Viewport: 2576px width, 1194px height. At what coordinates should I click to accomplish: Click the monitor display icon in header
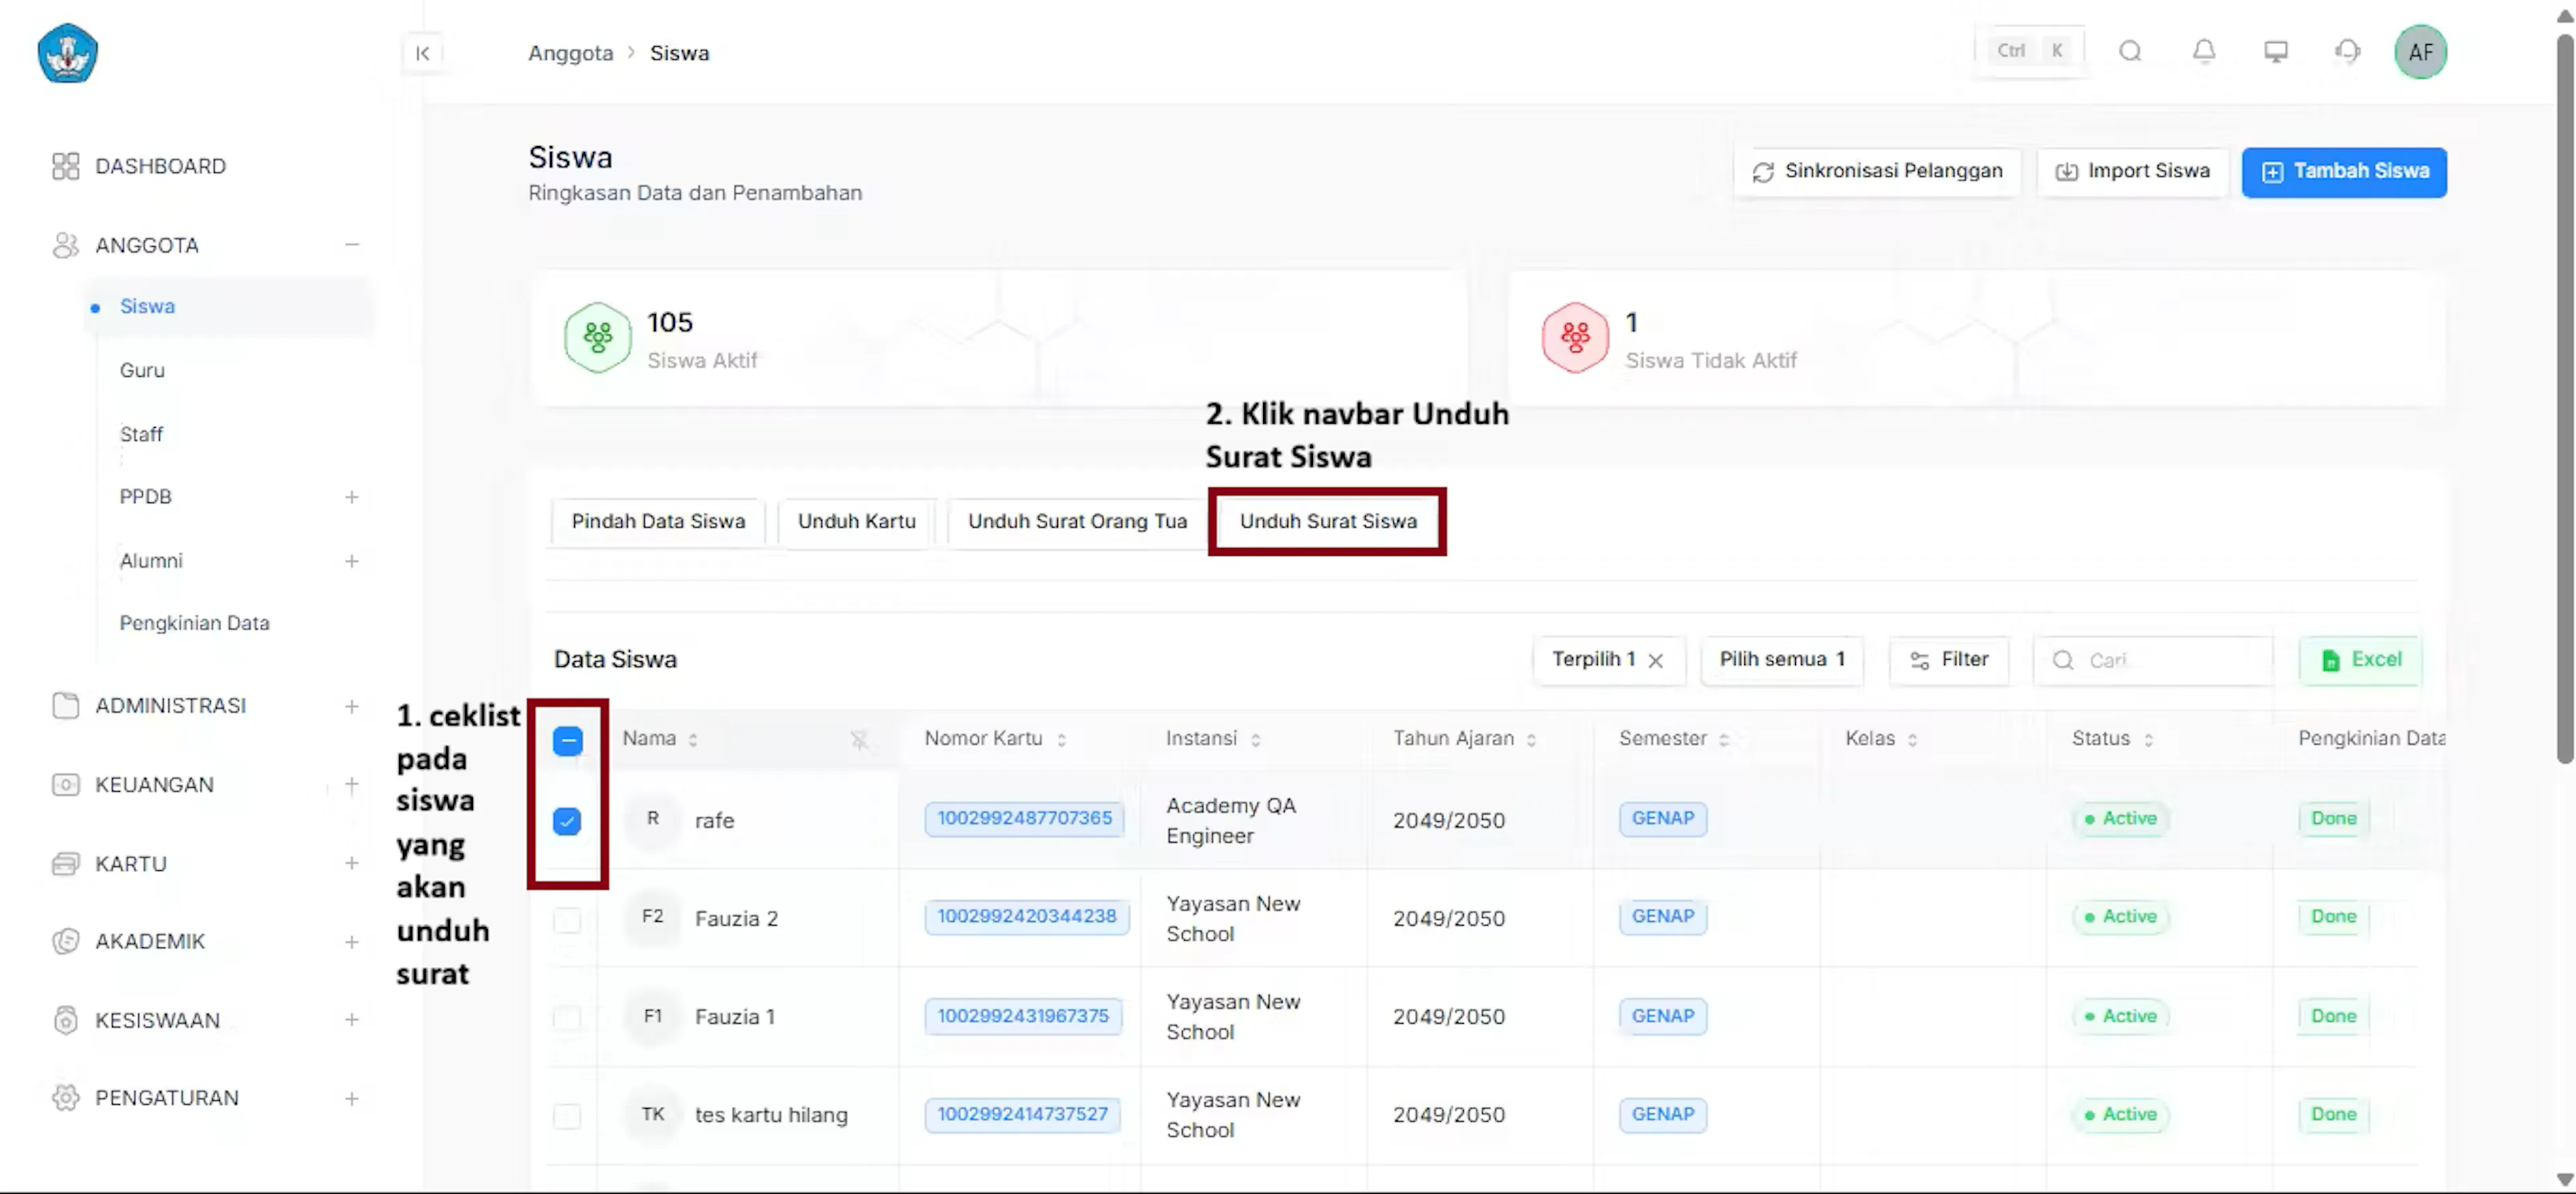coord(2276,51)
